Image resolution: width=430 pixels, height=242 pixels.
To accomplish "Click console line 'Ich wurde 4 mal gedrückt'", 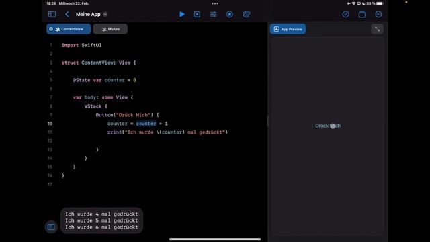I will [101, 214].
